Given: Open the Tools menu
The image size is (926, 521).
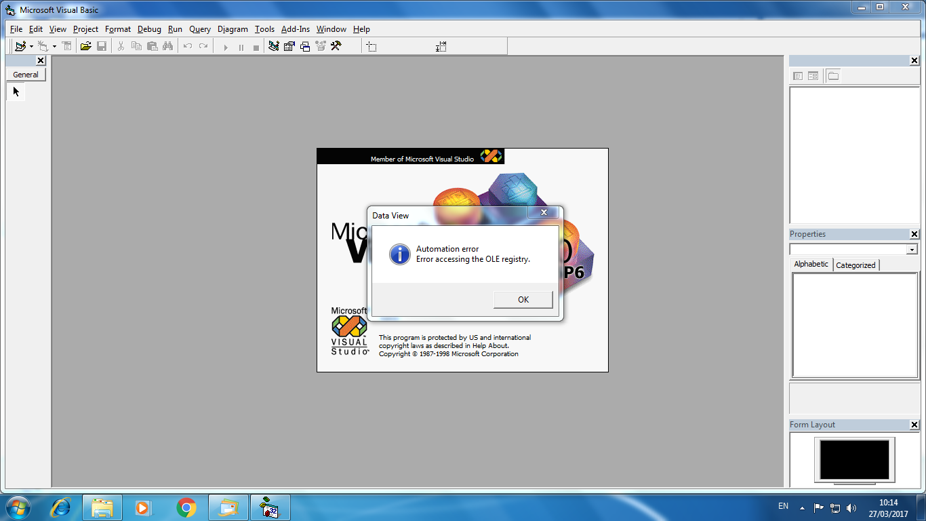Looking at the screenshot, I should click(264, 29).
